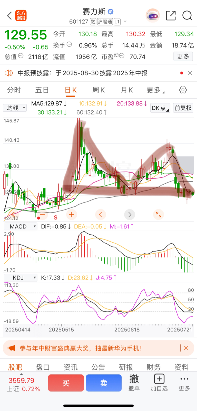Image resolution: width=197 pixels, height=411 pixels.
Task: Open the robot assistant avatar
Action: click(x=153, y=16)
